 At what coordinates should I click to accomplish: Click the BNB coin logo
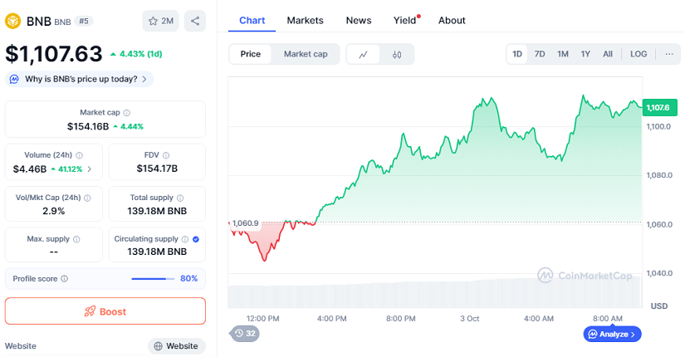point(13,21)
